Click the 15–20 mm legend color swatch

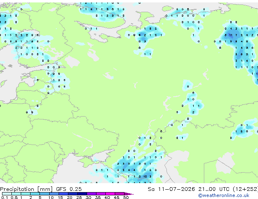click(x=63, y=194)
